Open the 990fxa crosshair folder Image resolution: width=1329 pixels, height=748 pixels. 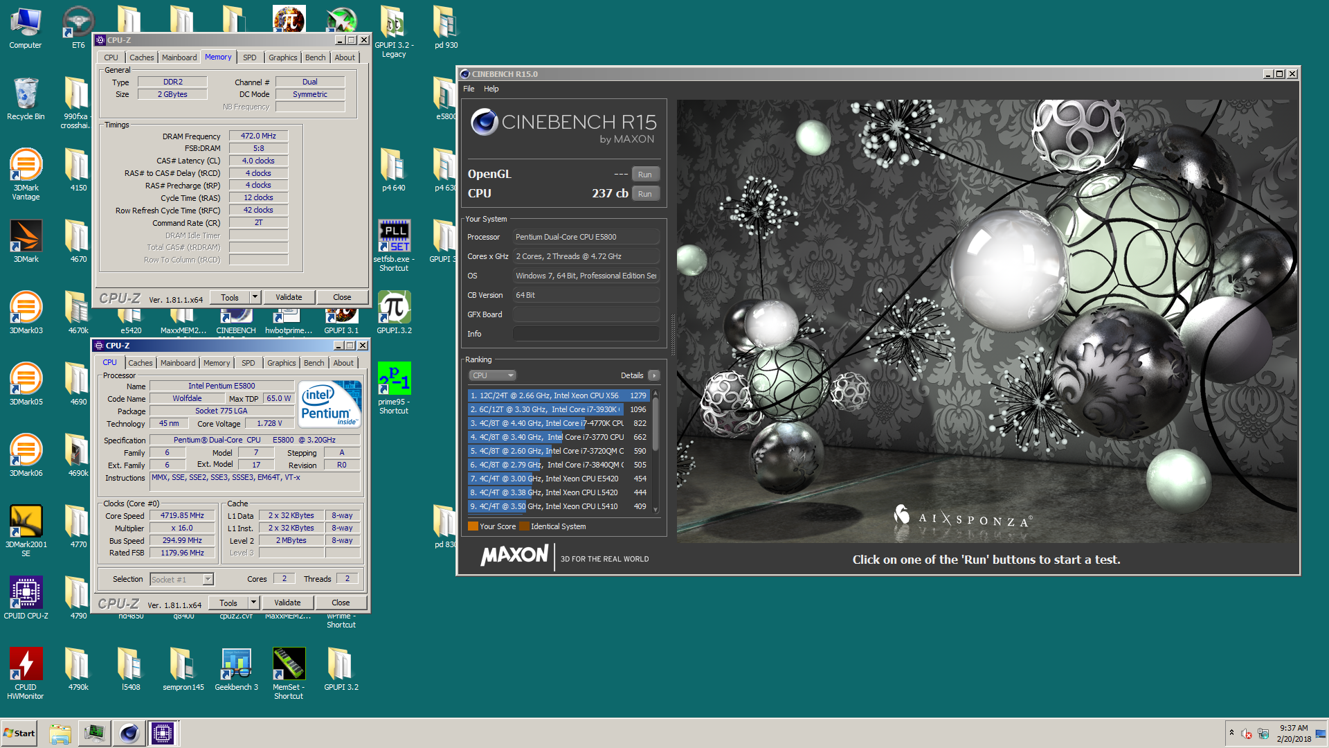(x=76, y=103)
